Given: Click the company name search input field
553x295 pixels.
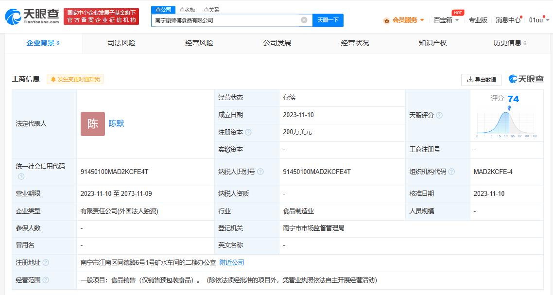Looking at the screenshot, I should [x=226, y=20].
